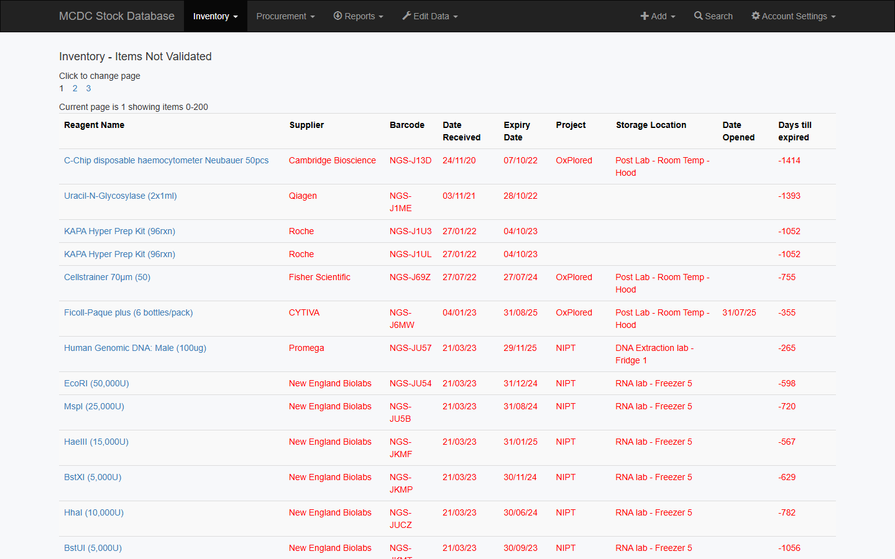Screen dimensions: 895x559
Task: Open the Inventory dropdown menu
Action: (215, 16)
